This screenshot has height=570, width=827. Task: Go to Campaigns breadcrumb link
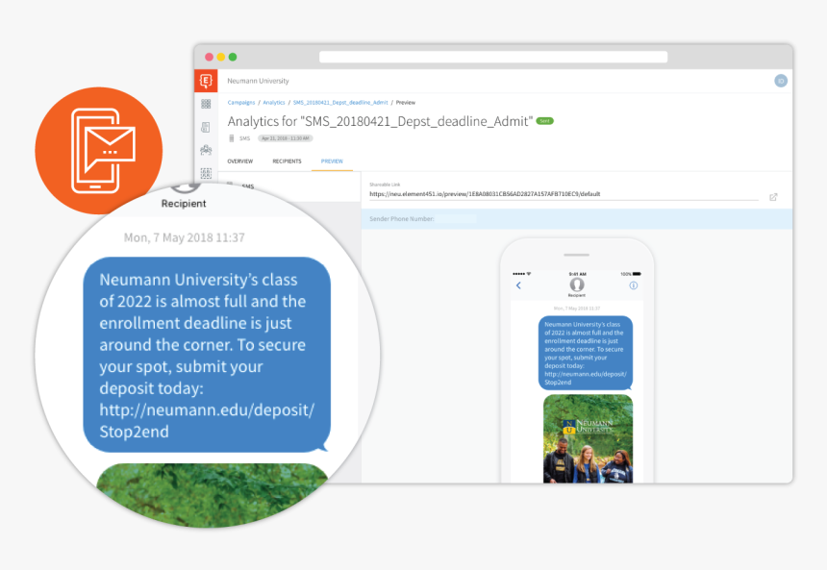241,102
